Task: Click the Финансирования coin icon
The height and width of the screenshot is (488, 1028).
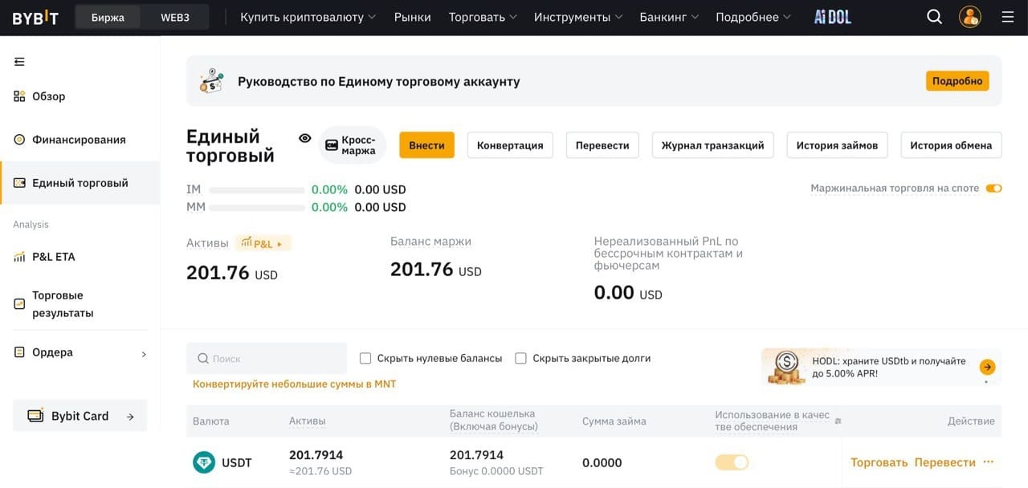Action: coord(19,140)
